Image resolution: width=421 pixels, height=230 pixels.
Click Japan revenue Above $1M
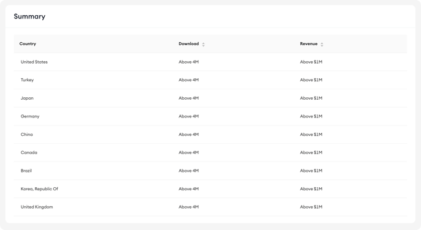pyautogui.click(x=311, y=98)
